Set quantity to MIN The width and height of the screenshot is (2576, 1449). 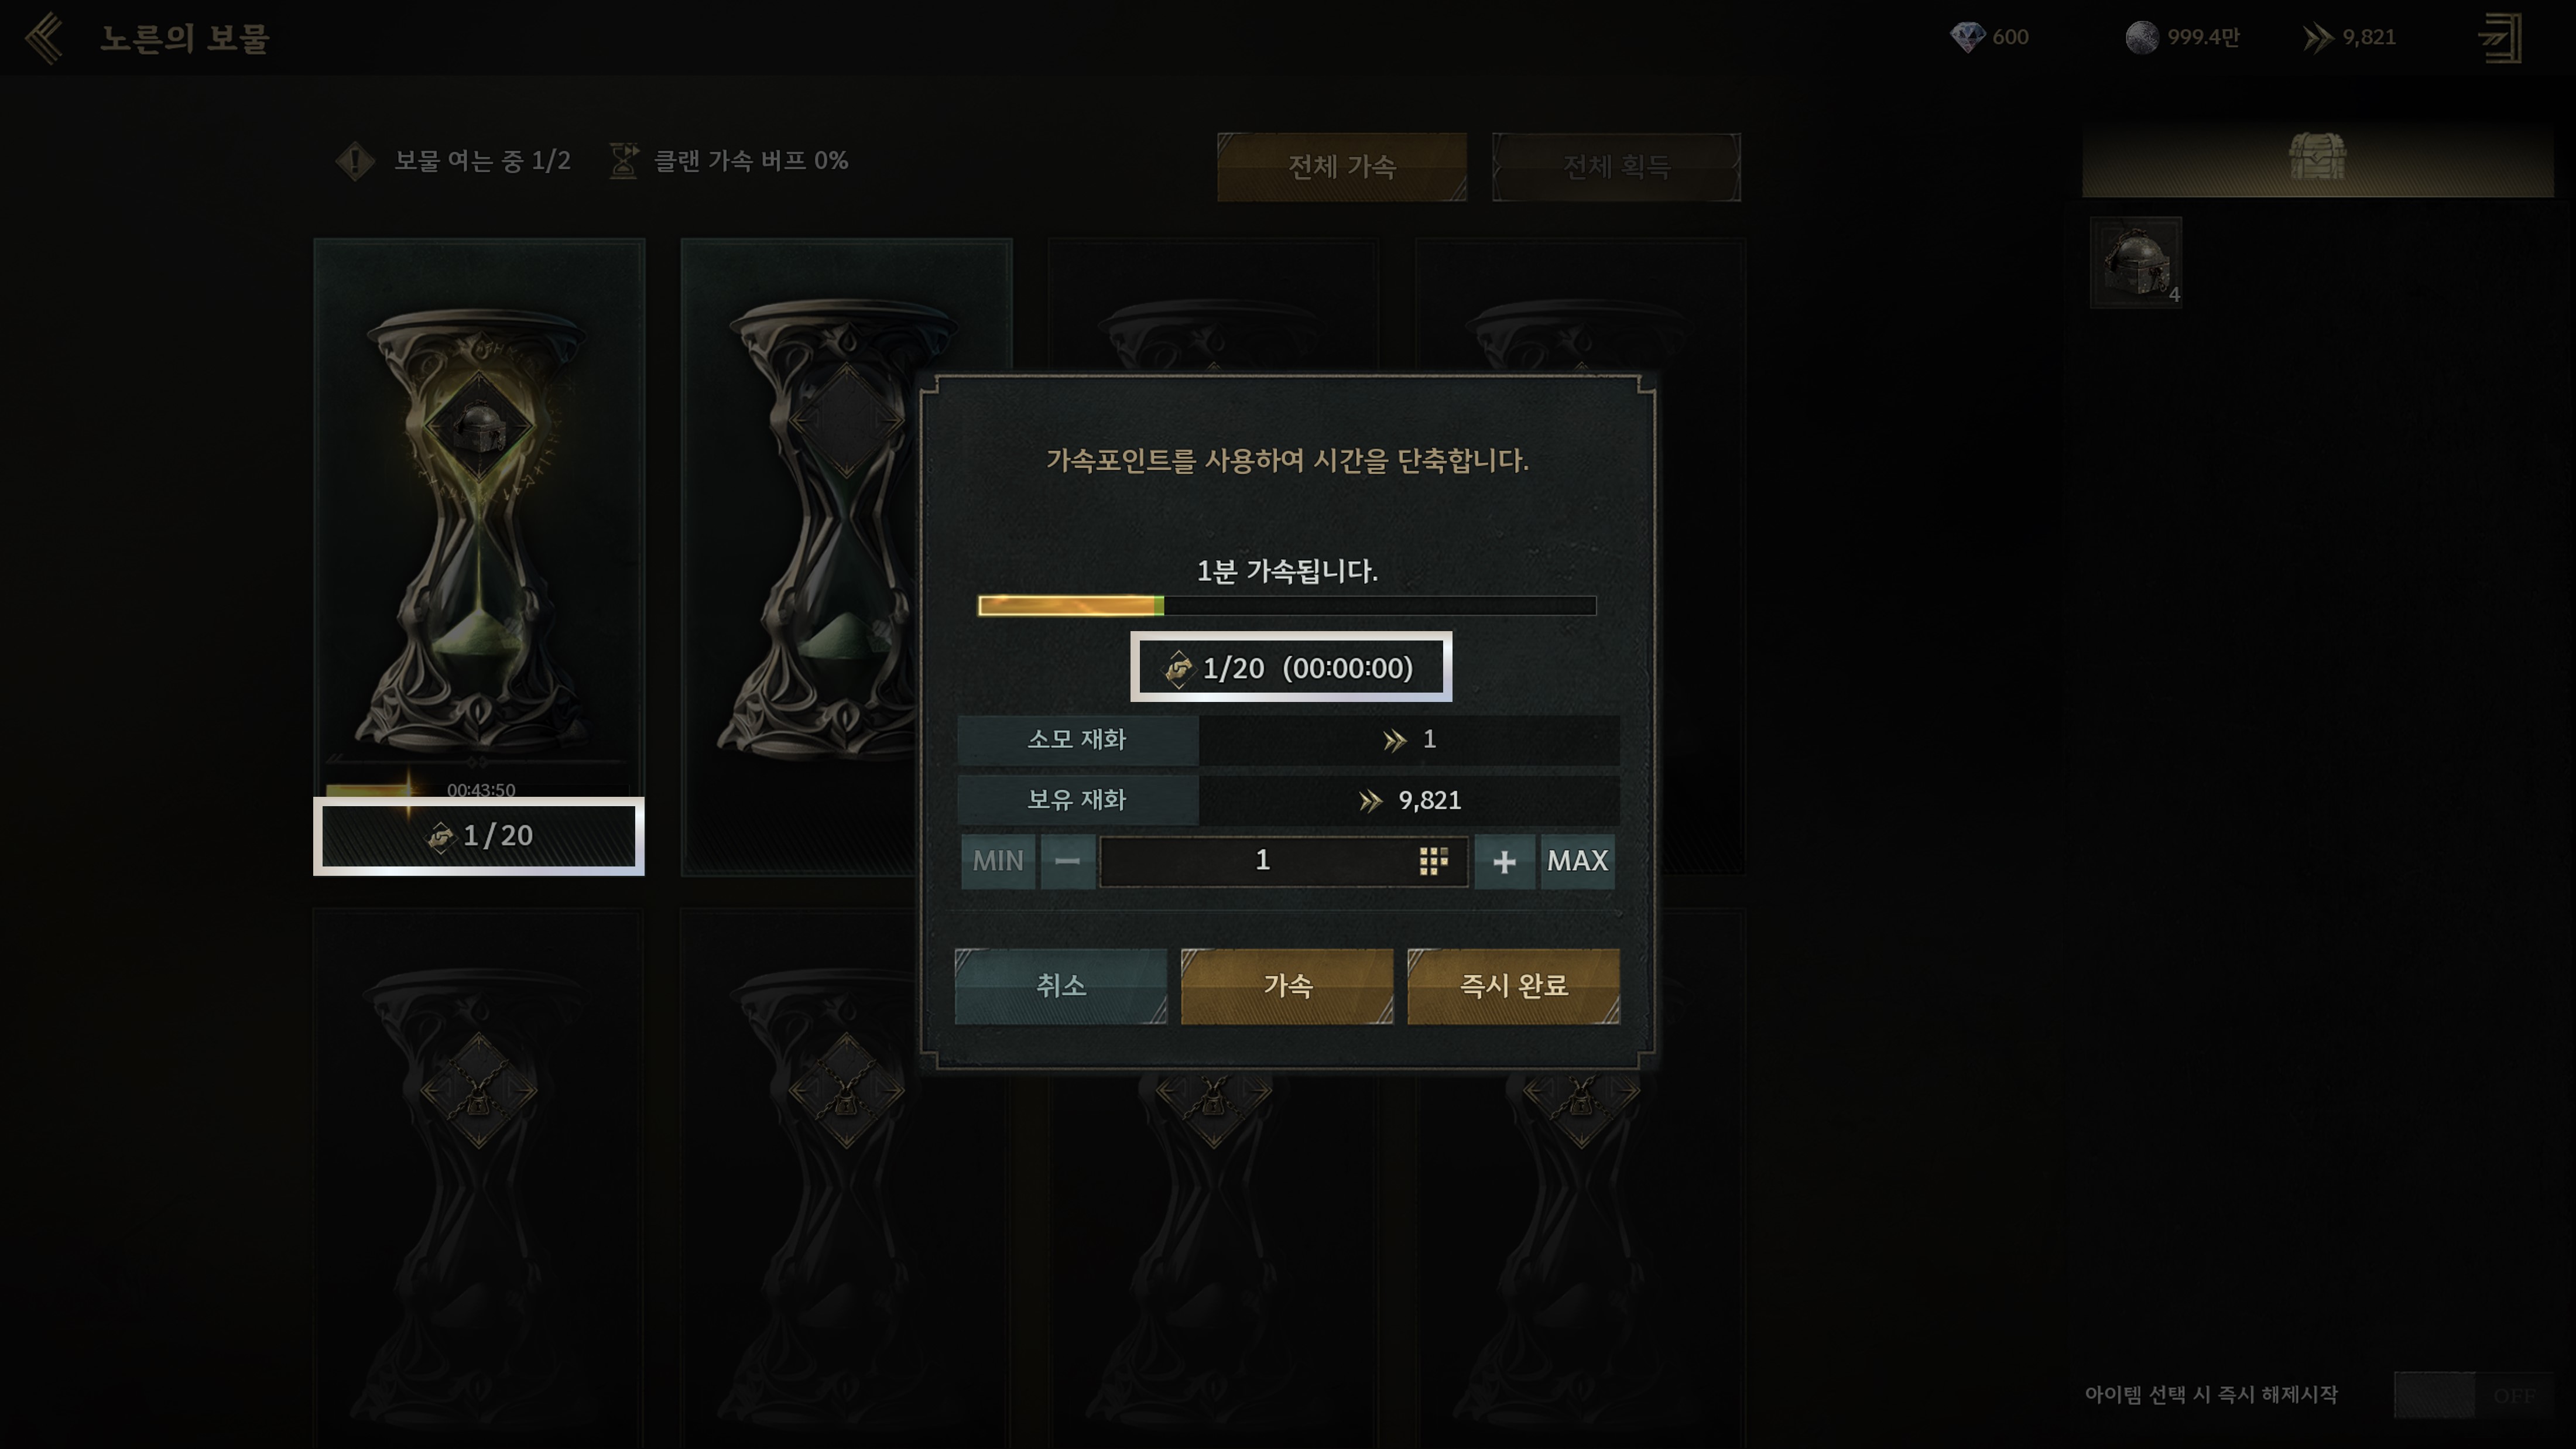998,861
